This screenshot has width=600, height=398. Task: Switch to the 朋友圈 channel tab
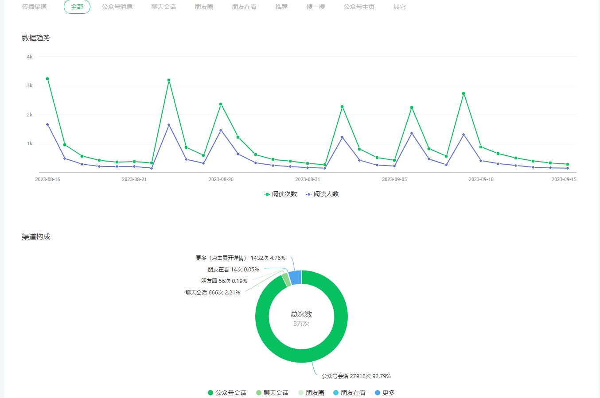204,7
